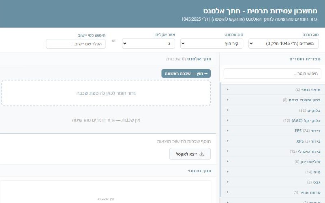Click the חיפוש חומר material search box
This screenshot has width=325, height=203.
[x=272, y=73]
